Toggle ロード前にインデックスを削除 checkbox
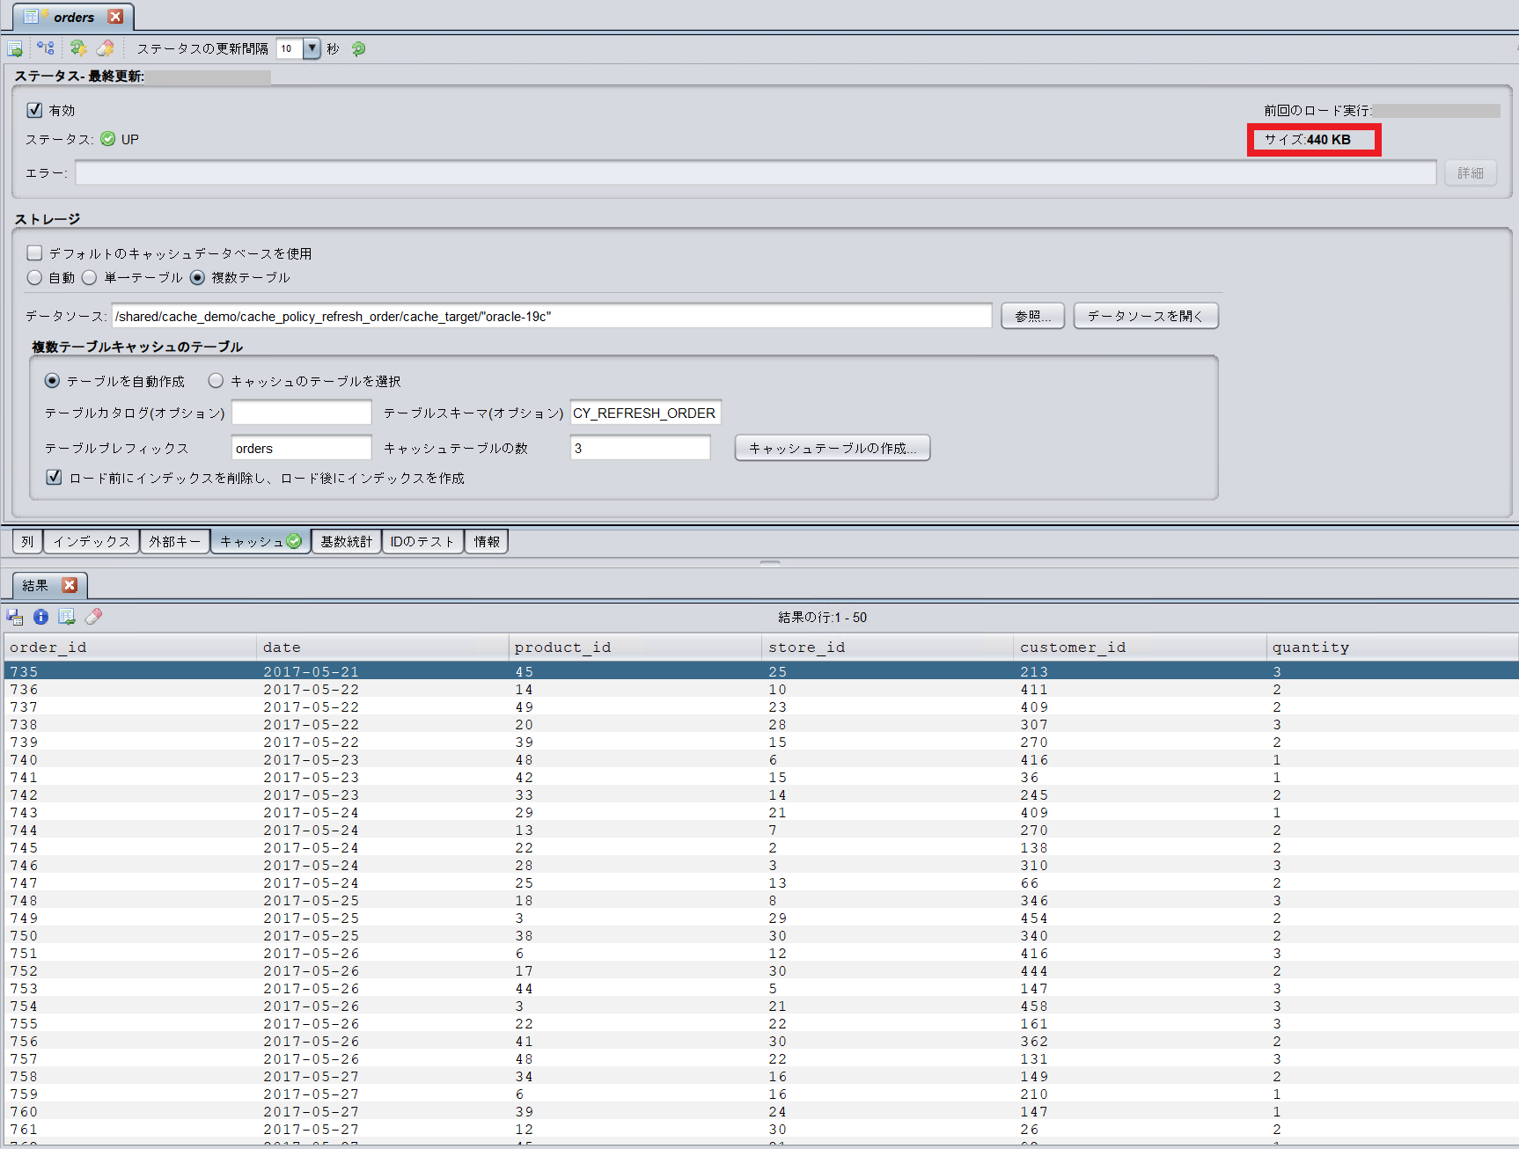Viewport: 1519px width, 1149px height. [54, 478]
